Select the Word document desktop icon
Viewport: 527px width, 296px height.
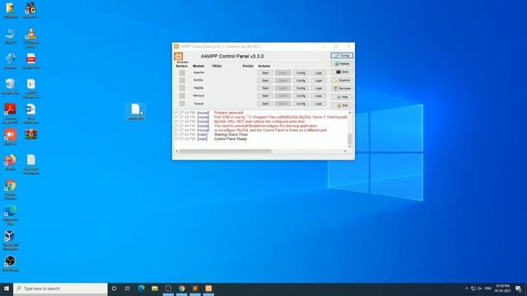coord(31,113)
